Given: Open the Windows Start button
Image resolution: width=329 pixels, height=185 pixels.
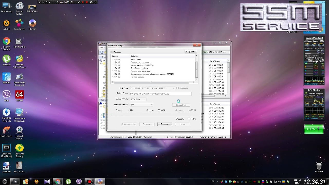Looking at the screenshot, I should tap(5, 181).
